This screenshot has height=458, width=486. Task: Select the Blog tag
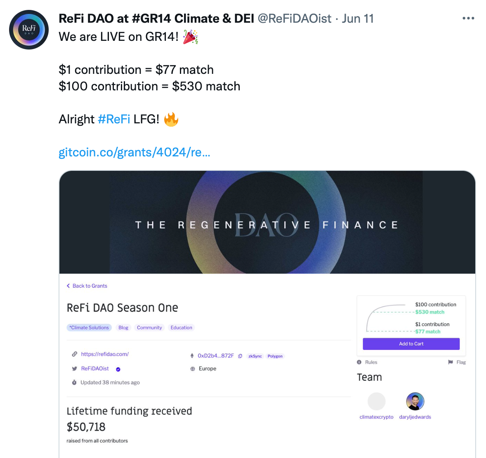pyautogui.click(x=123, y=328)
